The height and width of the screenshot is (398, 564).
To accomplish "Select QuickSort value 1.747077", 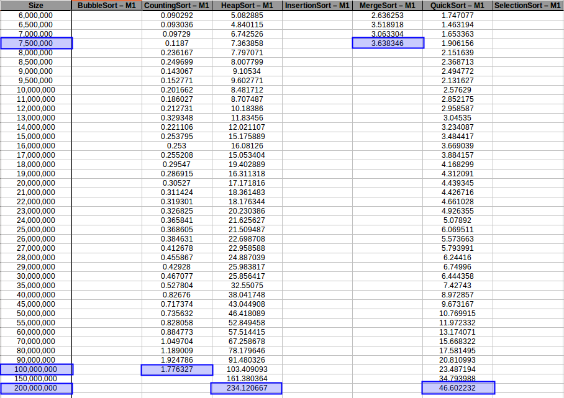I will tap(458, 16).
